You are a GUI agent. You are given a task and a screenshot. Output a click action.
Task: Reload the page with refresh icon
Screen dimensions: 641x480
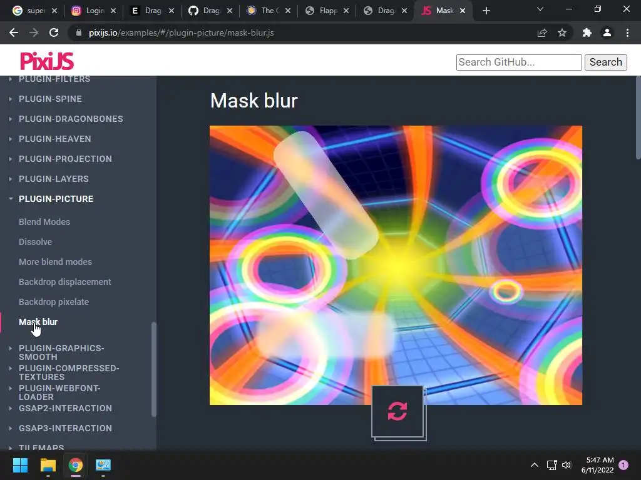pyautogui.click(x=54, y=32)
